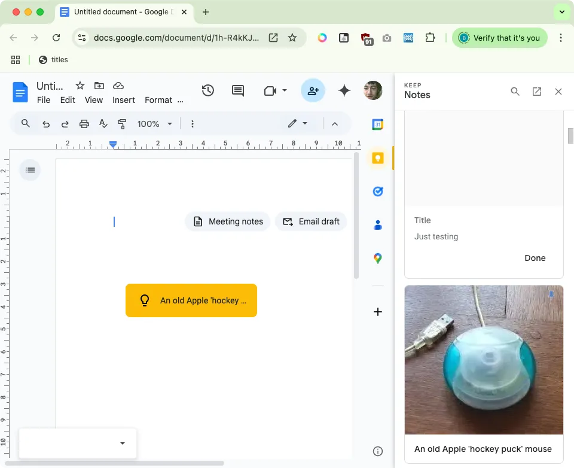The height and width of the screenshot is (468, 574).
Task: Click the move to folder icon
Action: coord(99,86)
